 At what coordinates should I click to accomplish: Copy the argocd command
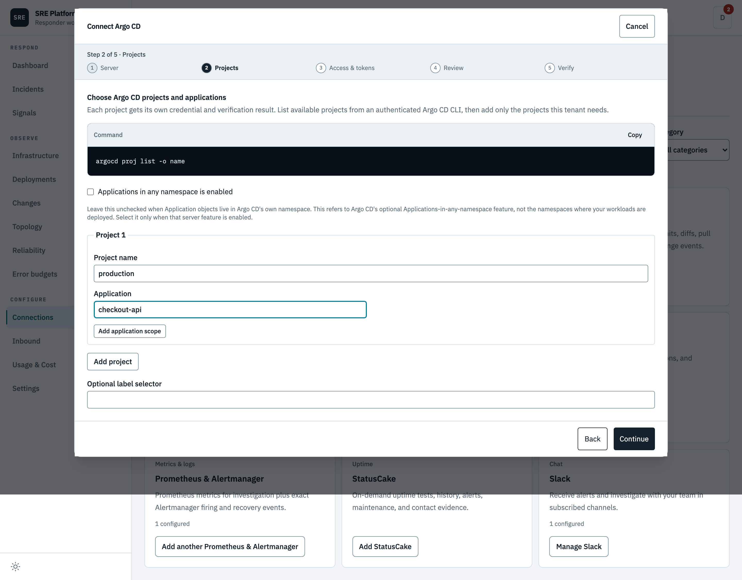(x=635, y=135)
